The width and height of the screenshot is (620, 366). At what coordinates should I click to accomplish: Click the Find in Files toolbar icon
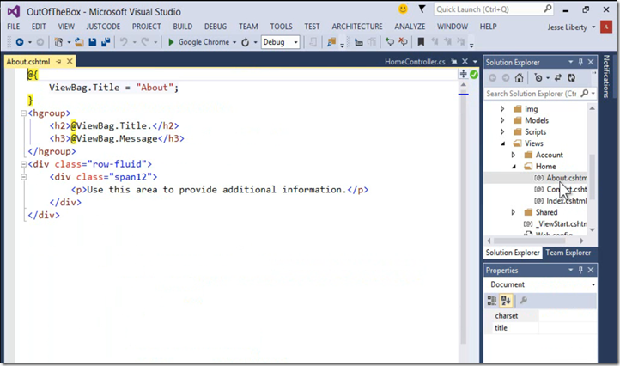[331, 42]
